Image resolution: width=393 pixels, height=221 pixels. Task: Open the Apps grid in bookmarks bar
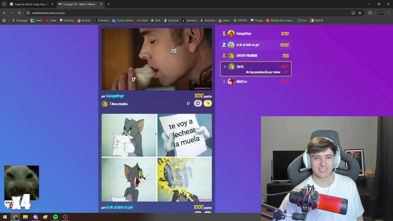coord(4,21)
